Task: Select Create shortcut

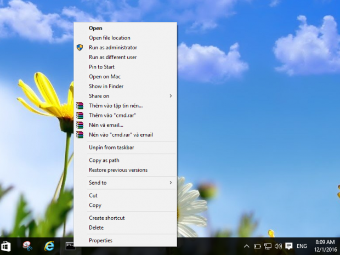Action: click(106, 218)
